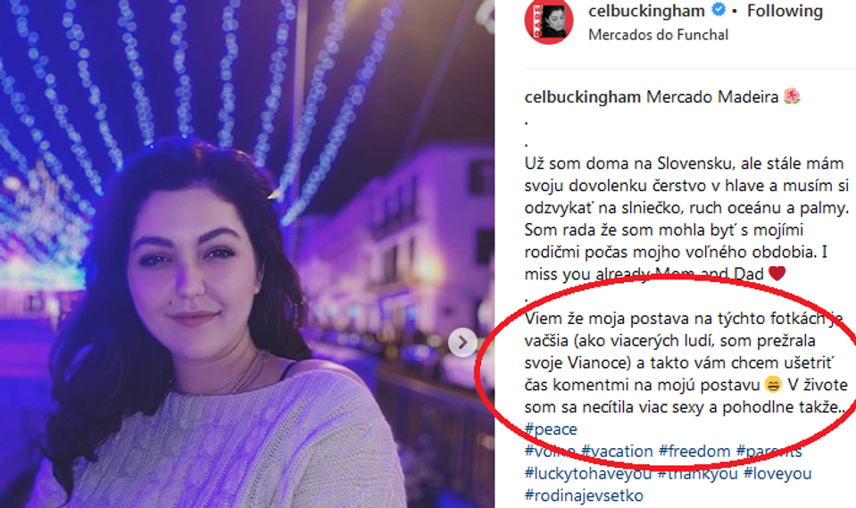
Task: Open the #luckytohaveyou hashtag
Action: [588, 473]
